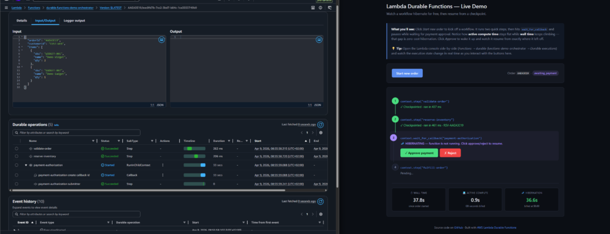Viewport: 610px width, 234px height.
Task: Switch to the Details tab
Action: point(22,21)
